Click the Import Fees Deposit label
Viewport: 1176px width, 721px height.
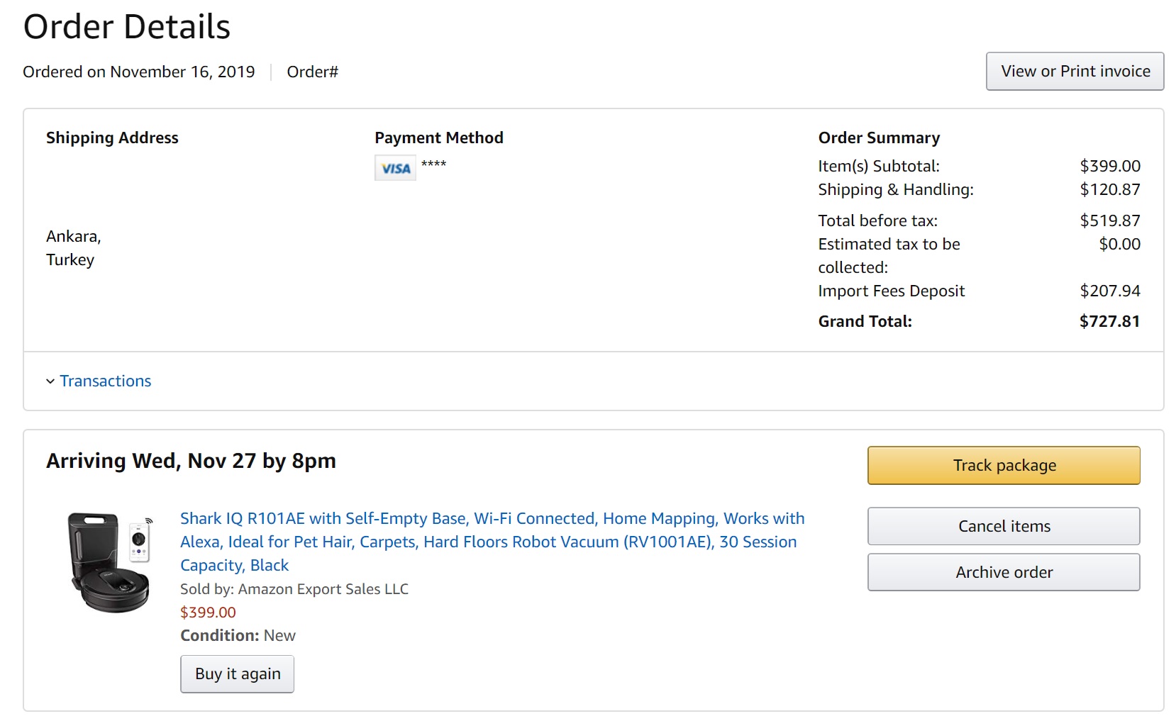tap(891, 291)
